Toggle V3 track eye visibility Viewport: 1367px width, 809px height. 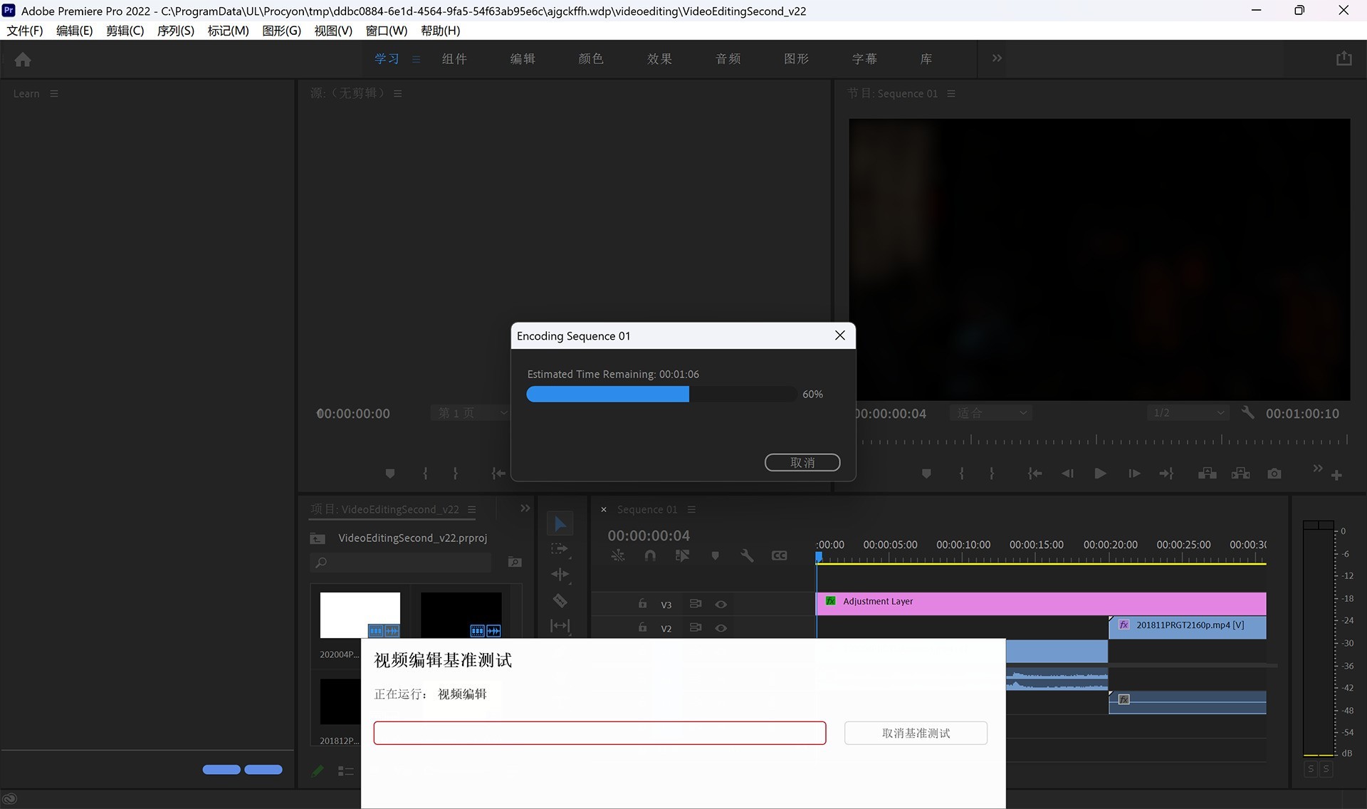721,605
